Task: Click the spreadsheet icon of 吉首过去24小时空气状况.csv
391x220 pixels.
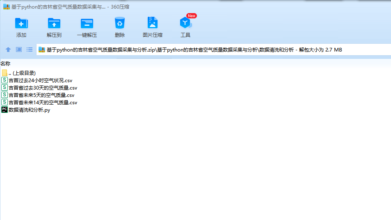Action: pos(5,80)
